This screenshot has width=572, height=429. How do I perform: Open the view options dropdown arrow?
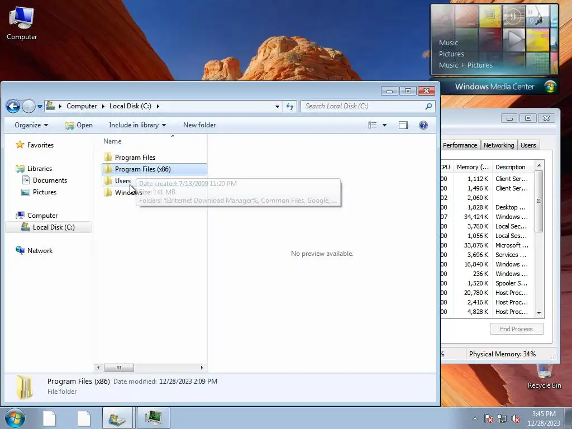[384, 125]
